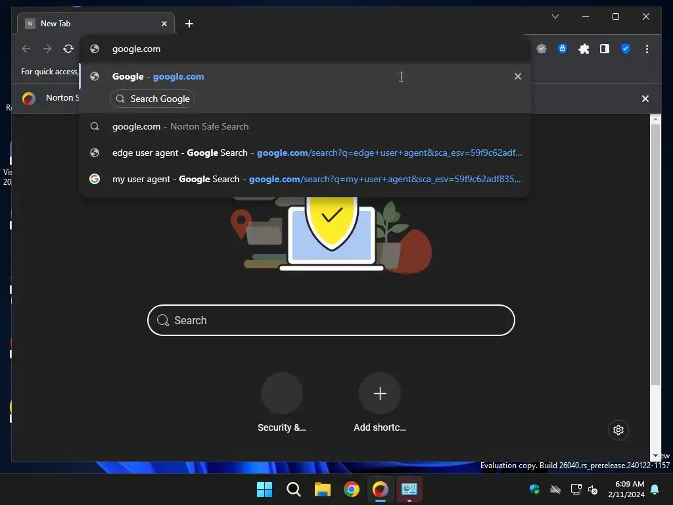Open the Windows Start menu

click(264, 489)
